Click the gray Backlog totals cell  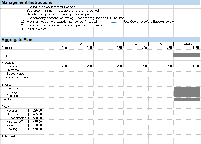tap(187, 99)
